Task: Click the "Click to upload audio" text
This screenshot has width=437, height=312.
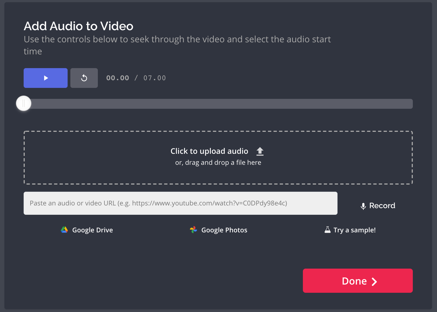Action: tap(209, 151)
